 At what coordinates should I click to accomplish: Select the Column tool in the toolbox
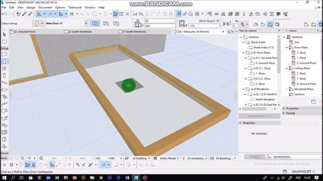point(5,76)
